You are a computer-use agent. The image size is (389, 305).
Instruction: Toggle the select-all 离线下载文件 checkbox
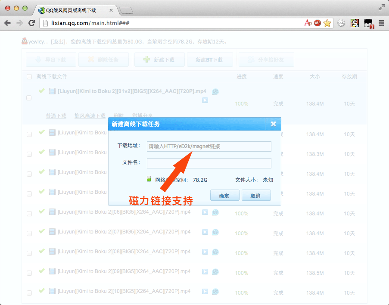(x=29, y=77)
